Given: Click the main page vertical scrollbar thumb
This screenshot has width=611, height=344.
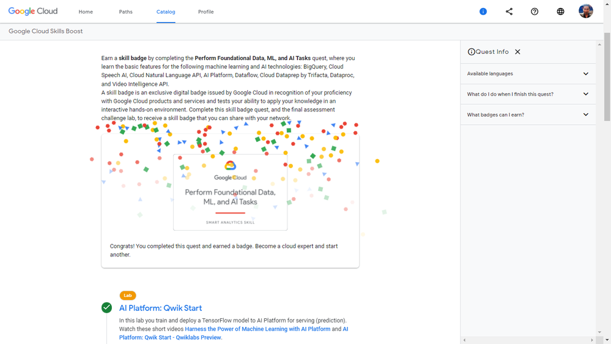Looking at the screenshot, I should coord(607,77).
